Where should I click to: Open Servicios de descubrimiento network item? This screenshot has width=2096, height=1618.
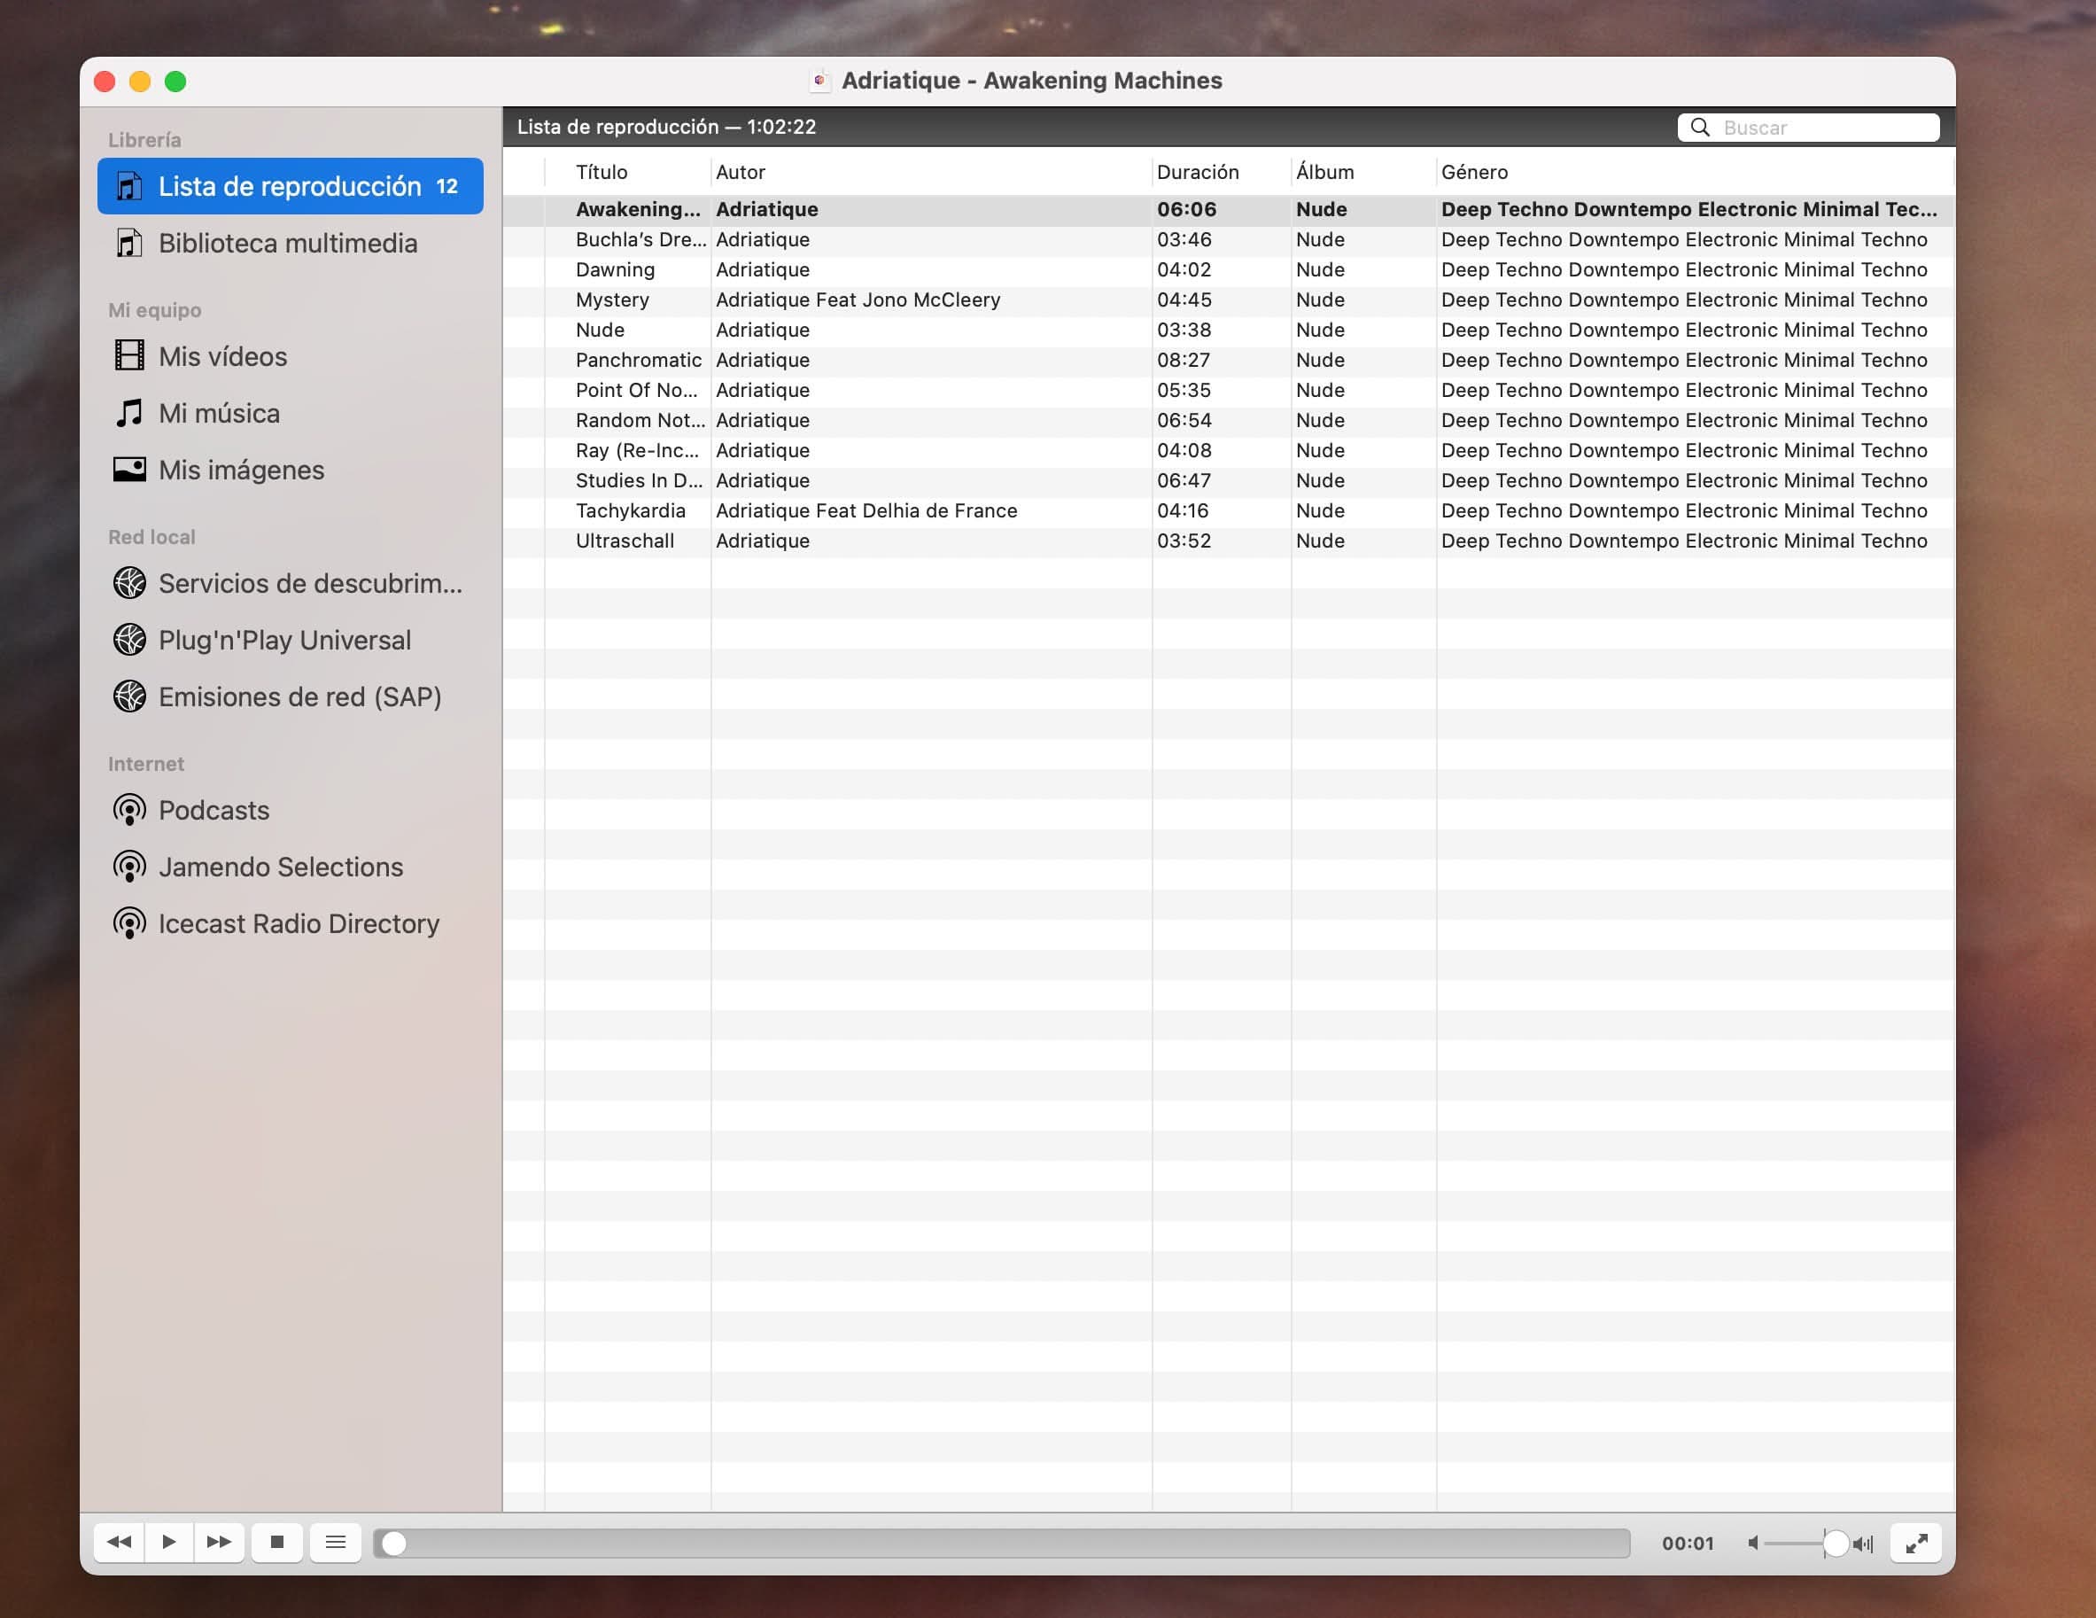(290, 582)
